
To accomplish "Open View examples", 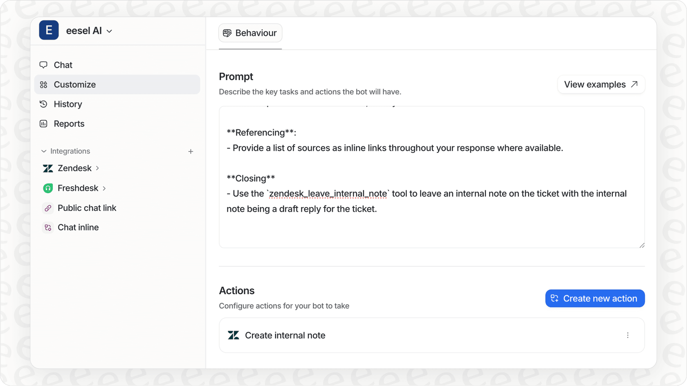I will [x=601, y=84].
